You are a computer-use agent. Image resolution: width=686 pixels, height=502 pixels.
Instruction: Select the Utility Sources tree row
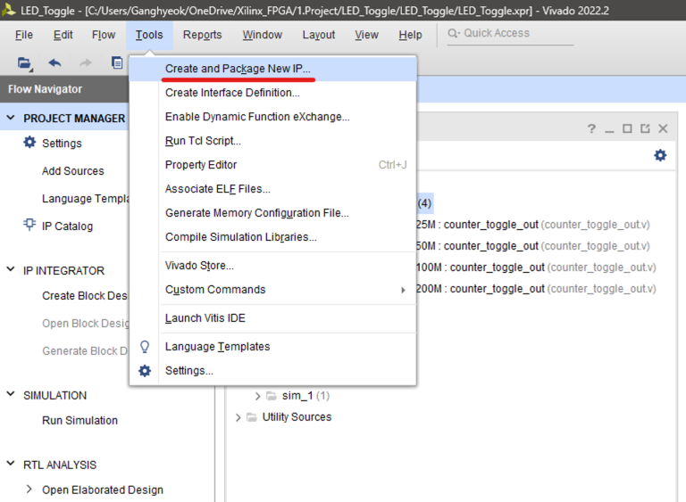pos(283,417)
